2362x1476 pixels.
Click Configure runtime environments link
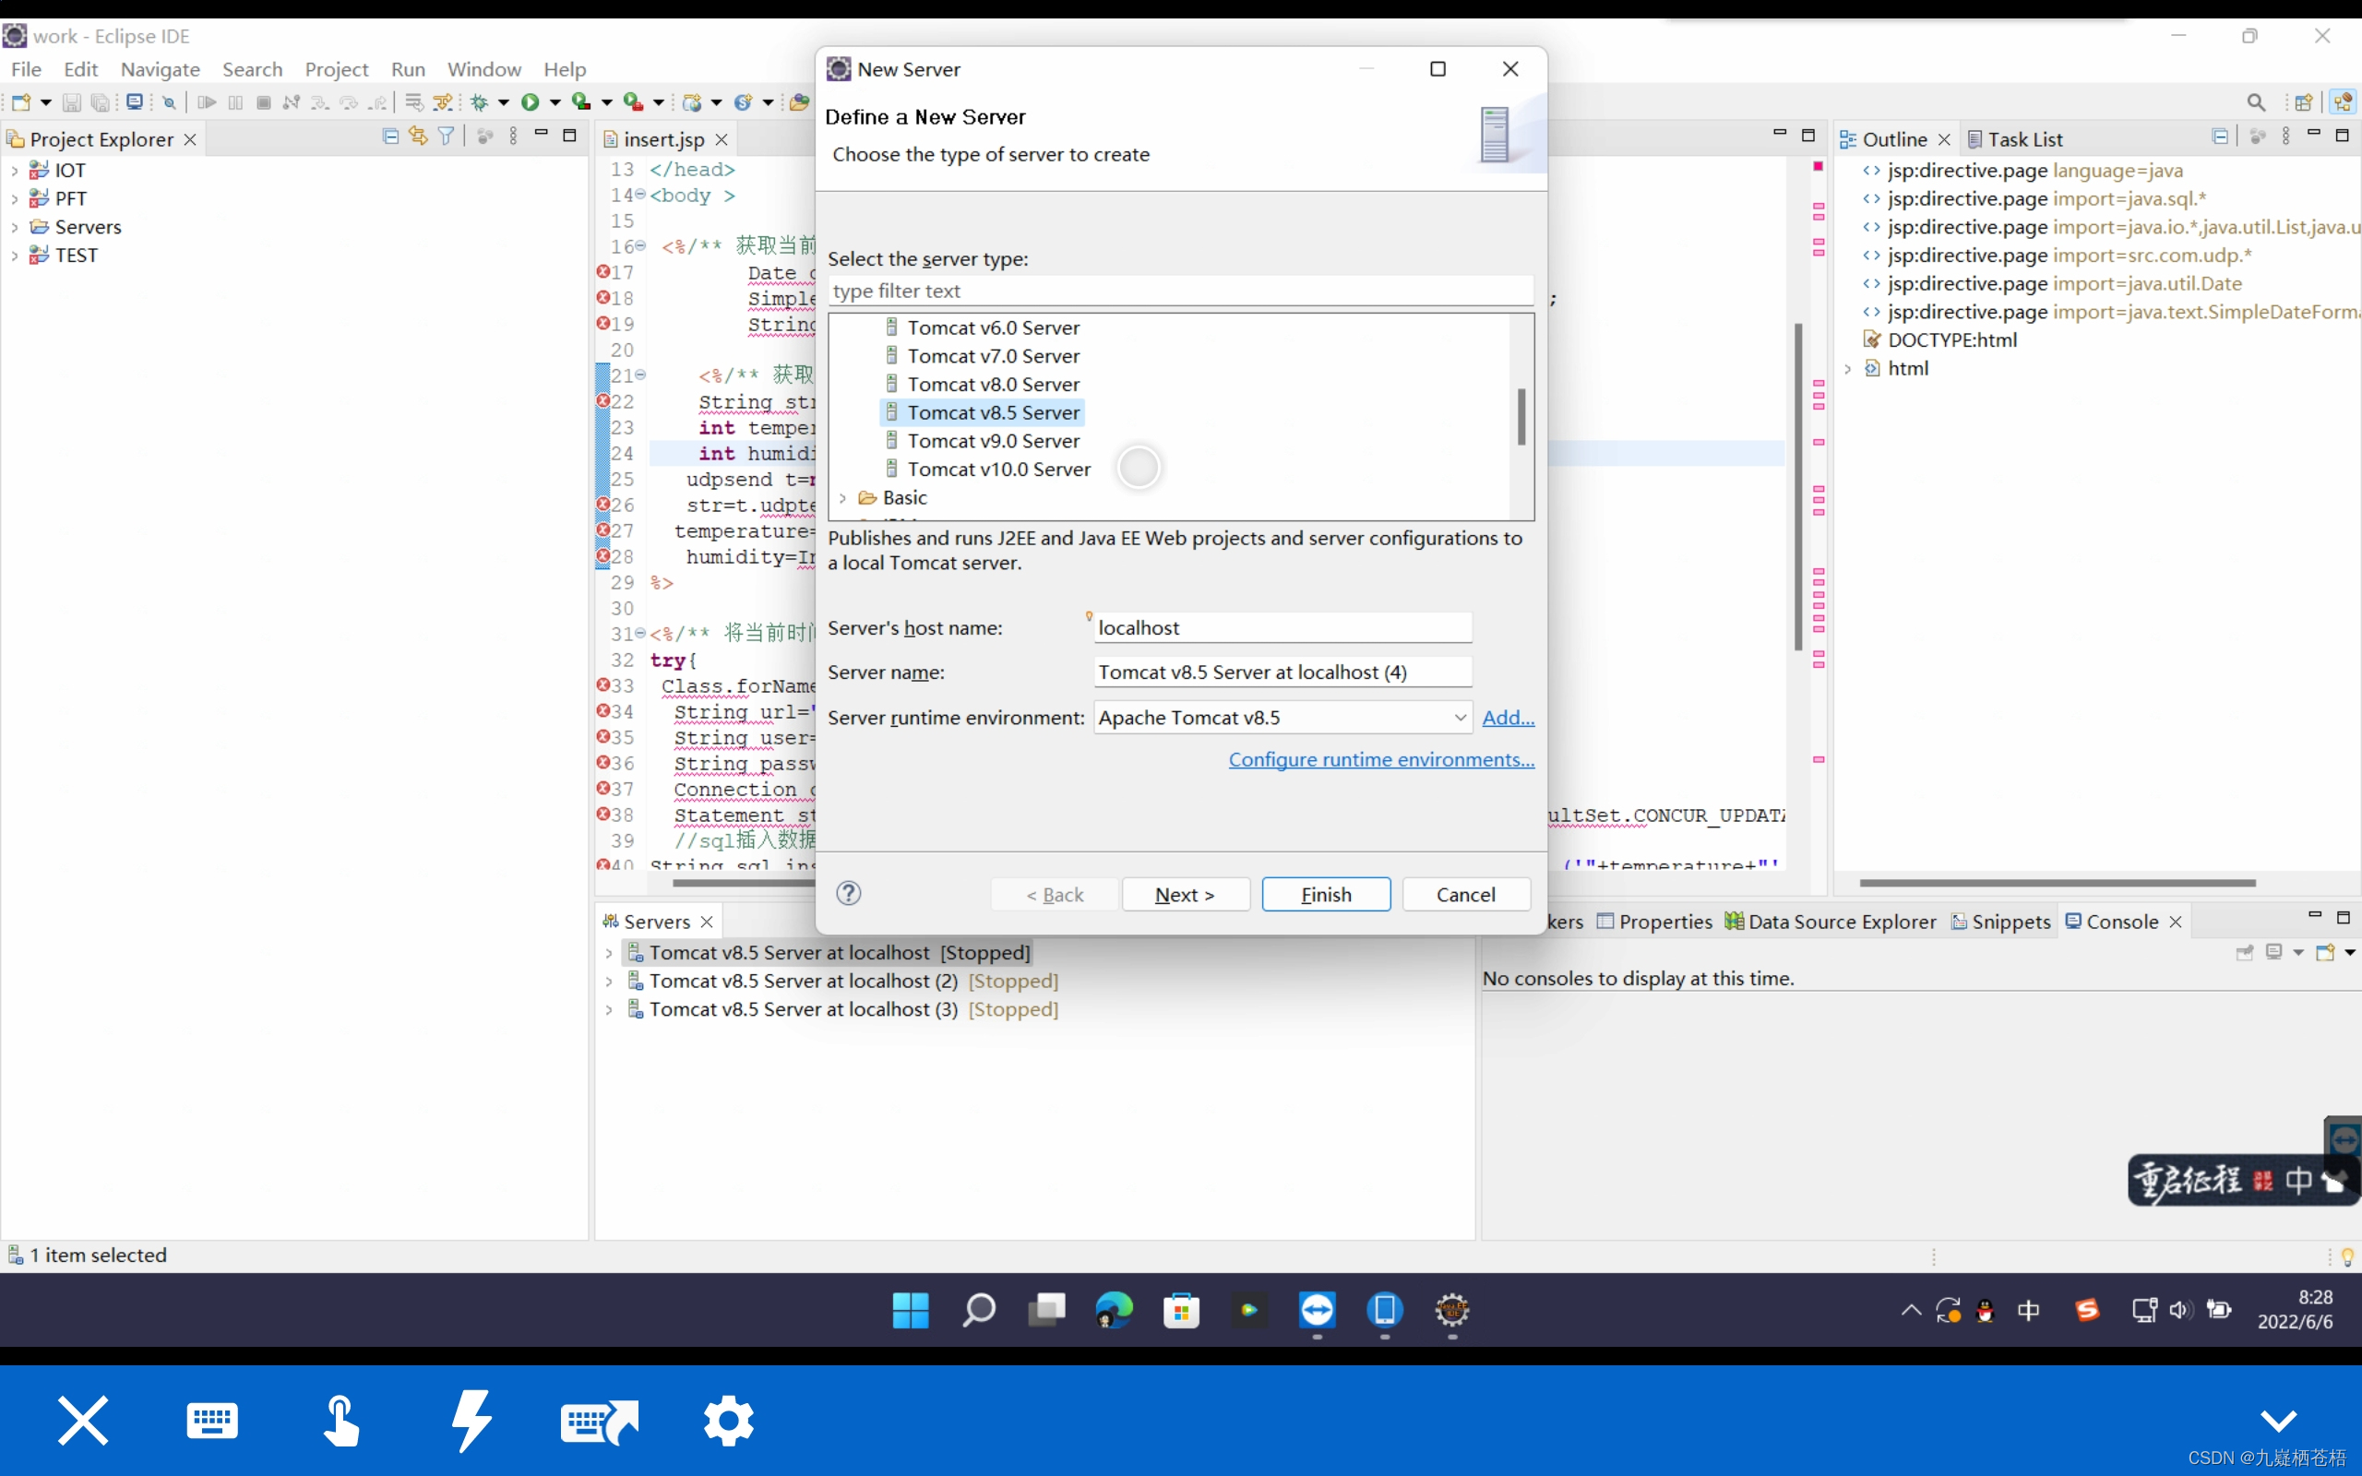tap(1380, 759)
